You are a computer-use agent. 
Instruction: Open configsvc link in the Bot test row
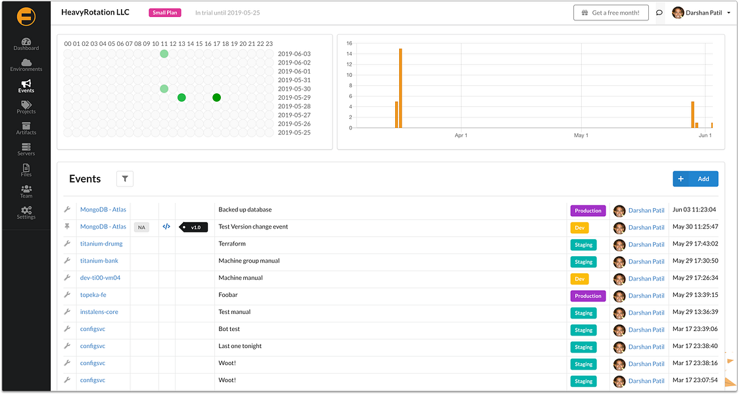(x=92, y=328)
